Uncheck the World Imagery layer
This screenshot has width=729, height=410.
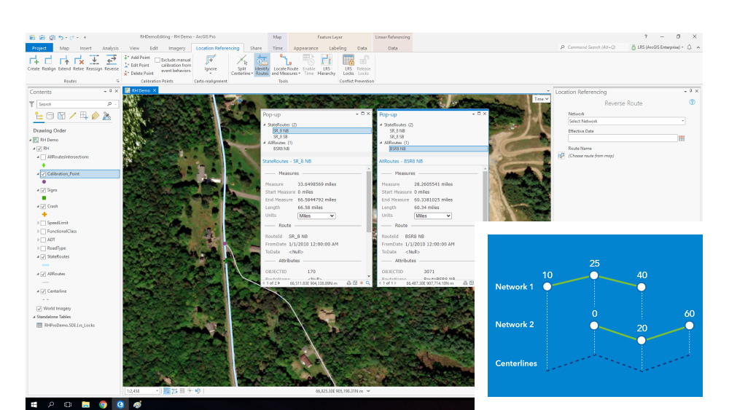(x=39, y=308)
